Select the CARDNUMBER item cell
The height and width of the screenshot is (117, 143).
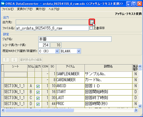click(70, 80)
